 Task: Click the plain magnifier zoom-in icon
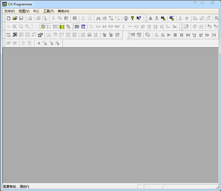tap(27, 26)
